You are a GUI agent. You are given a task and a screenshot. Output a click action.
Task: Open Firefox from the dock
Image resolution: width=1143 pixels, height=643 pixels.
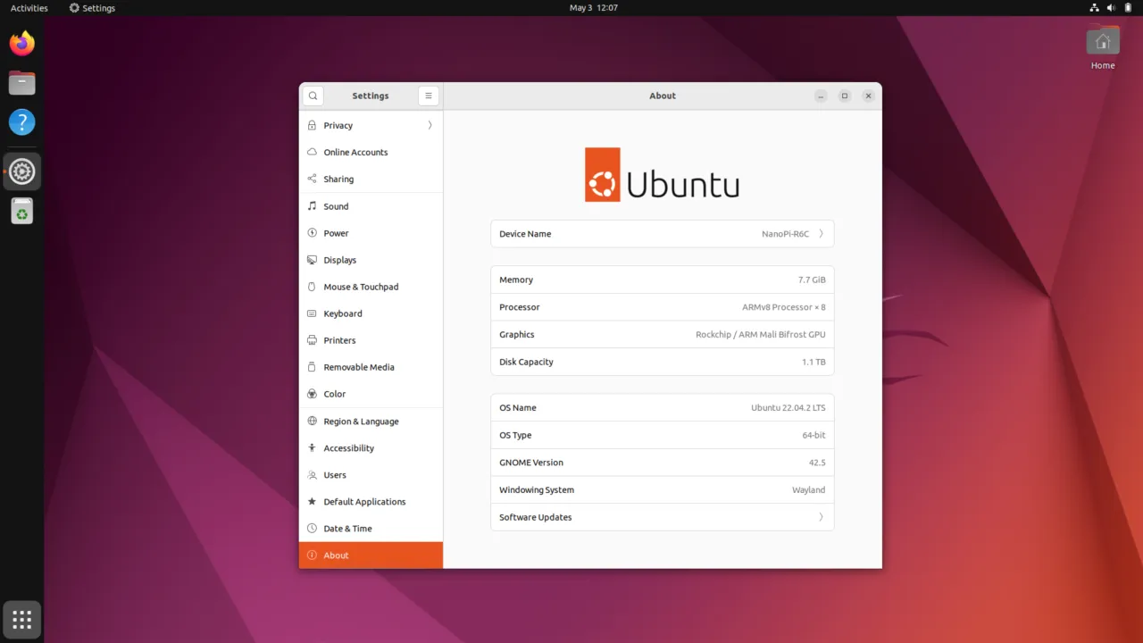point(22,43)
